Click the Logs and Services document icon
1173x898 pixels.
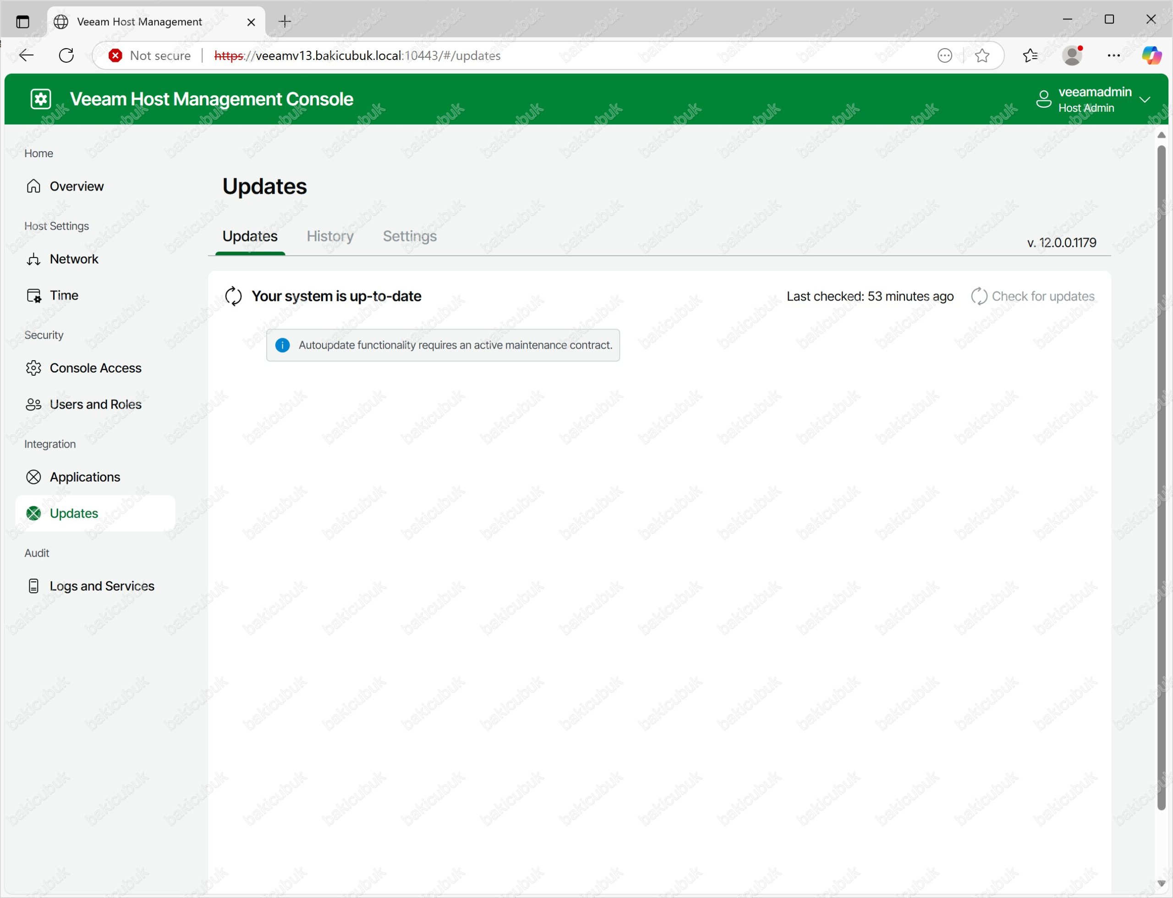point(34,586)
